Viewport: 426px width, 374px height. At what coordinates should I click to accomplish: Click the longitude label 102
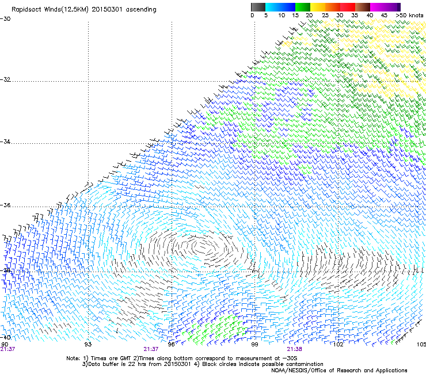[x=338, y=345]
